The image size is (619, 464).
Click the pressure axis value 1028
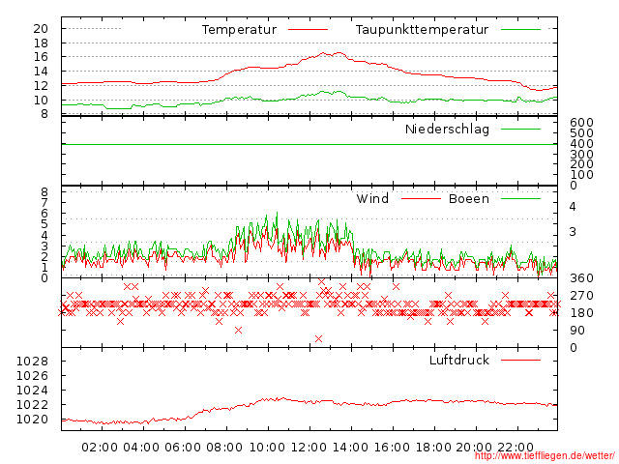click(32, 362)
